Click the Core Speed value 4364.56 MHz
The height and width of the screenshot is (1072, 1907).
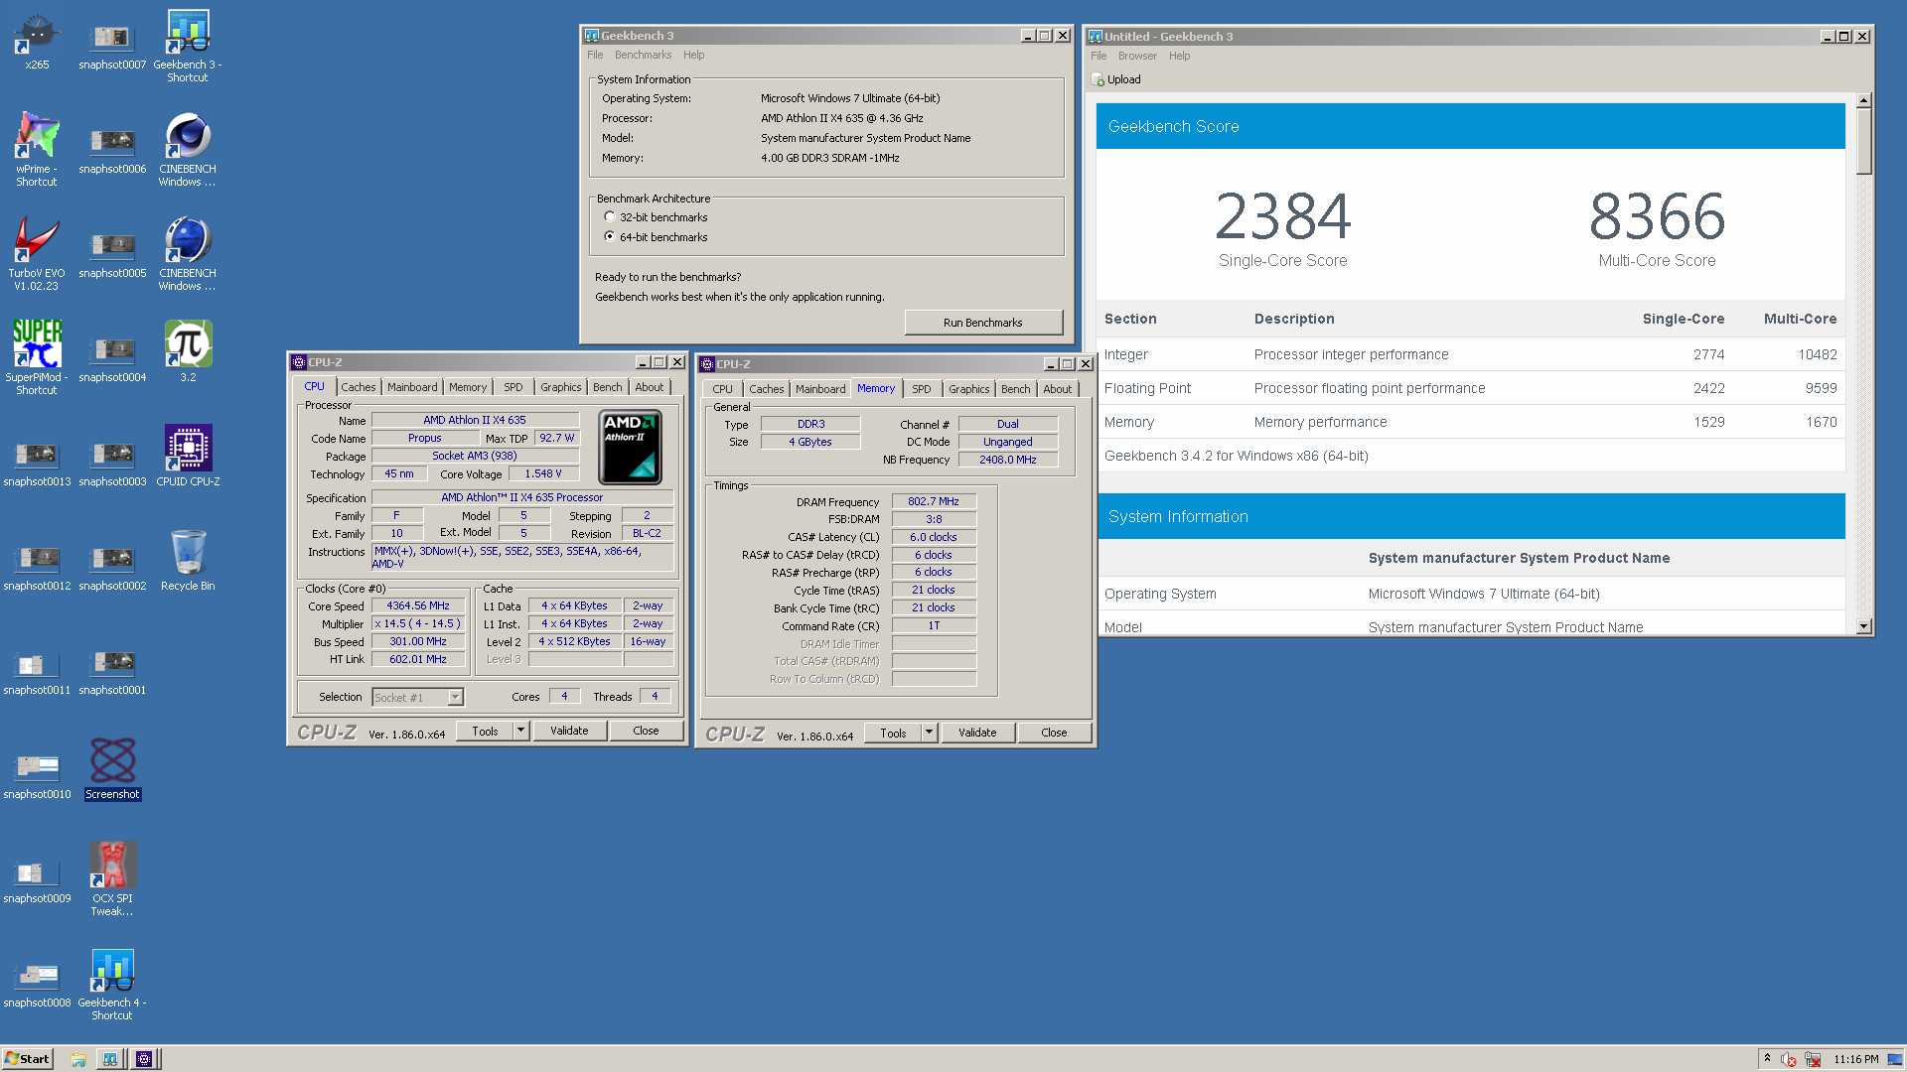click(x=418, y=606)
